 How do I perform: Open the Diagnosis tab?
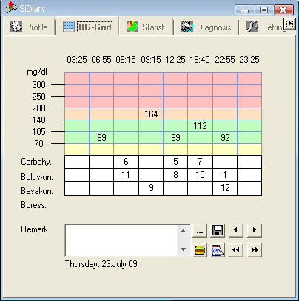pyautogui.click(x=206, y=27)
